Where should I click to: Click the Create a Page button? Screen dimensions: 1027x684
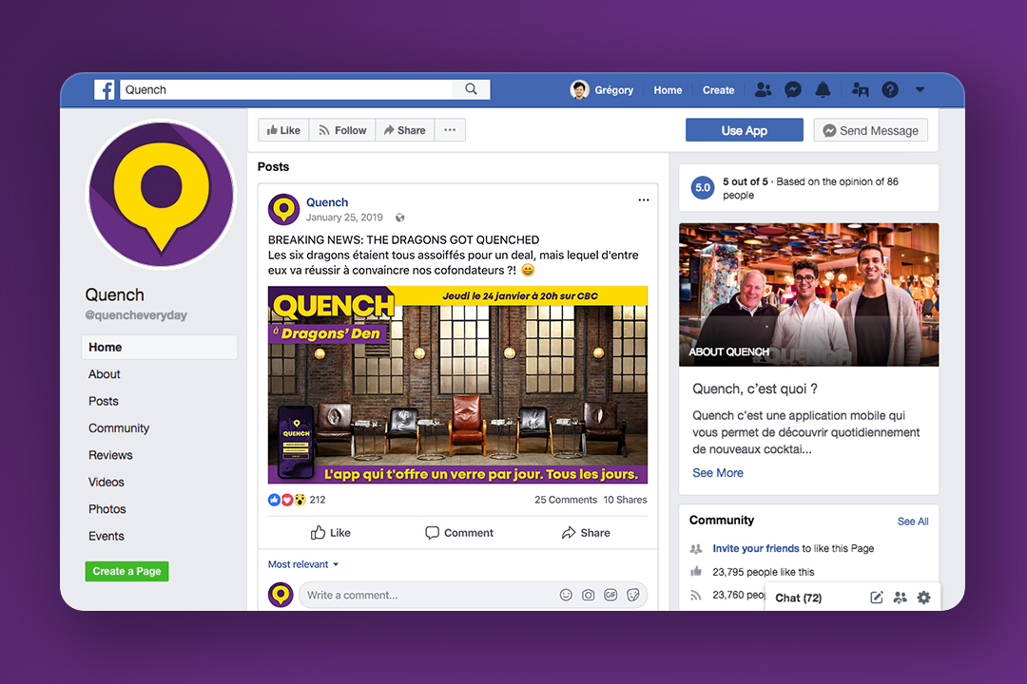(127, 571)
